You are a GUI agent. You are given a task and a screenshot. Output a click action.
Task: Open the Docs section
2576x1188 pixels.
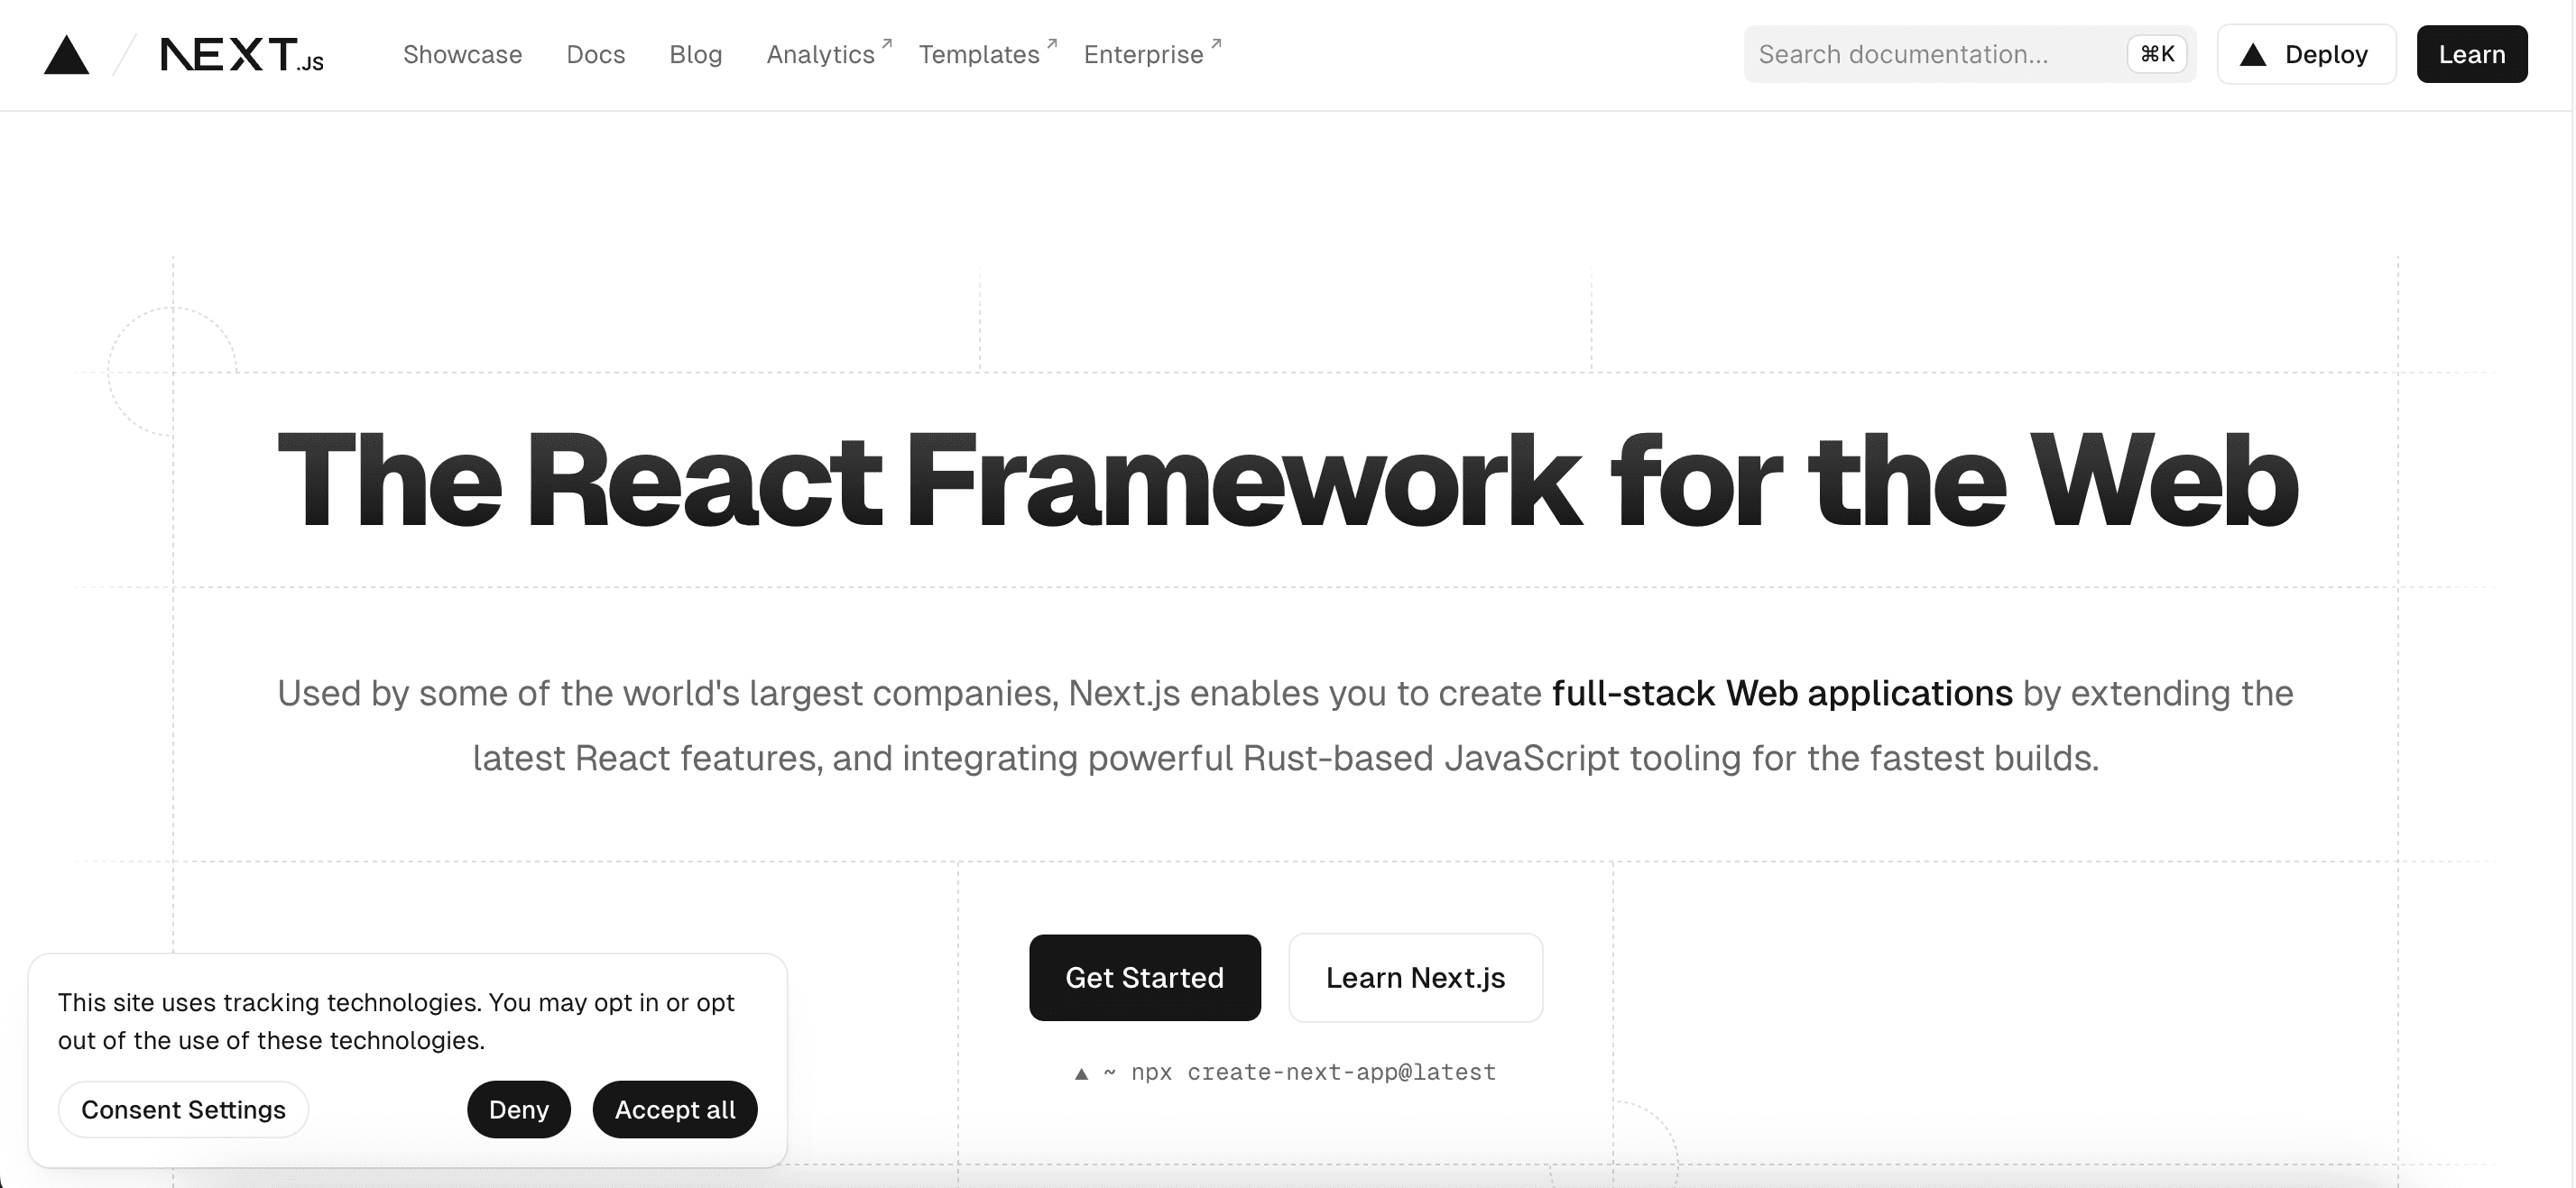[596, 55]
